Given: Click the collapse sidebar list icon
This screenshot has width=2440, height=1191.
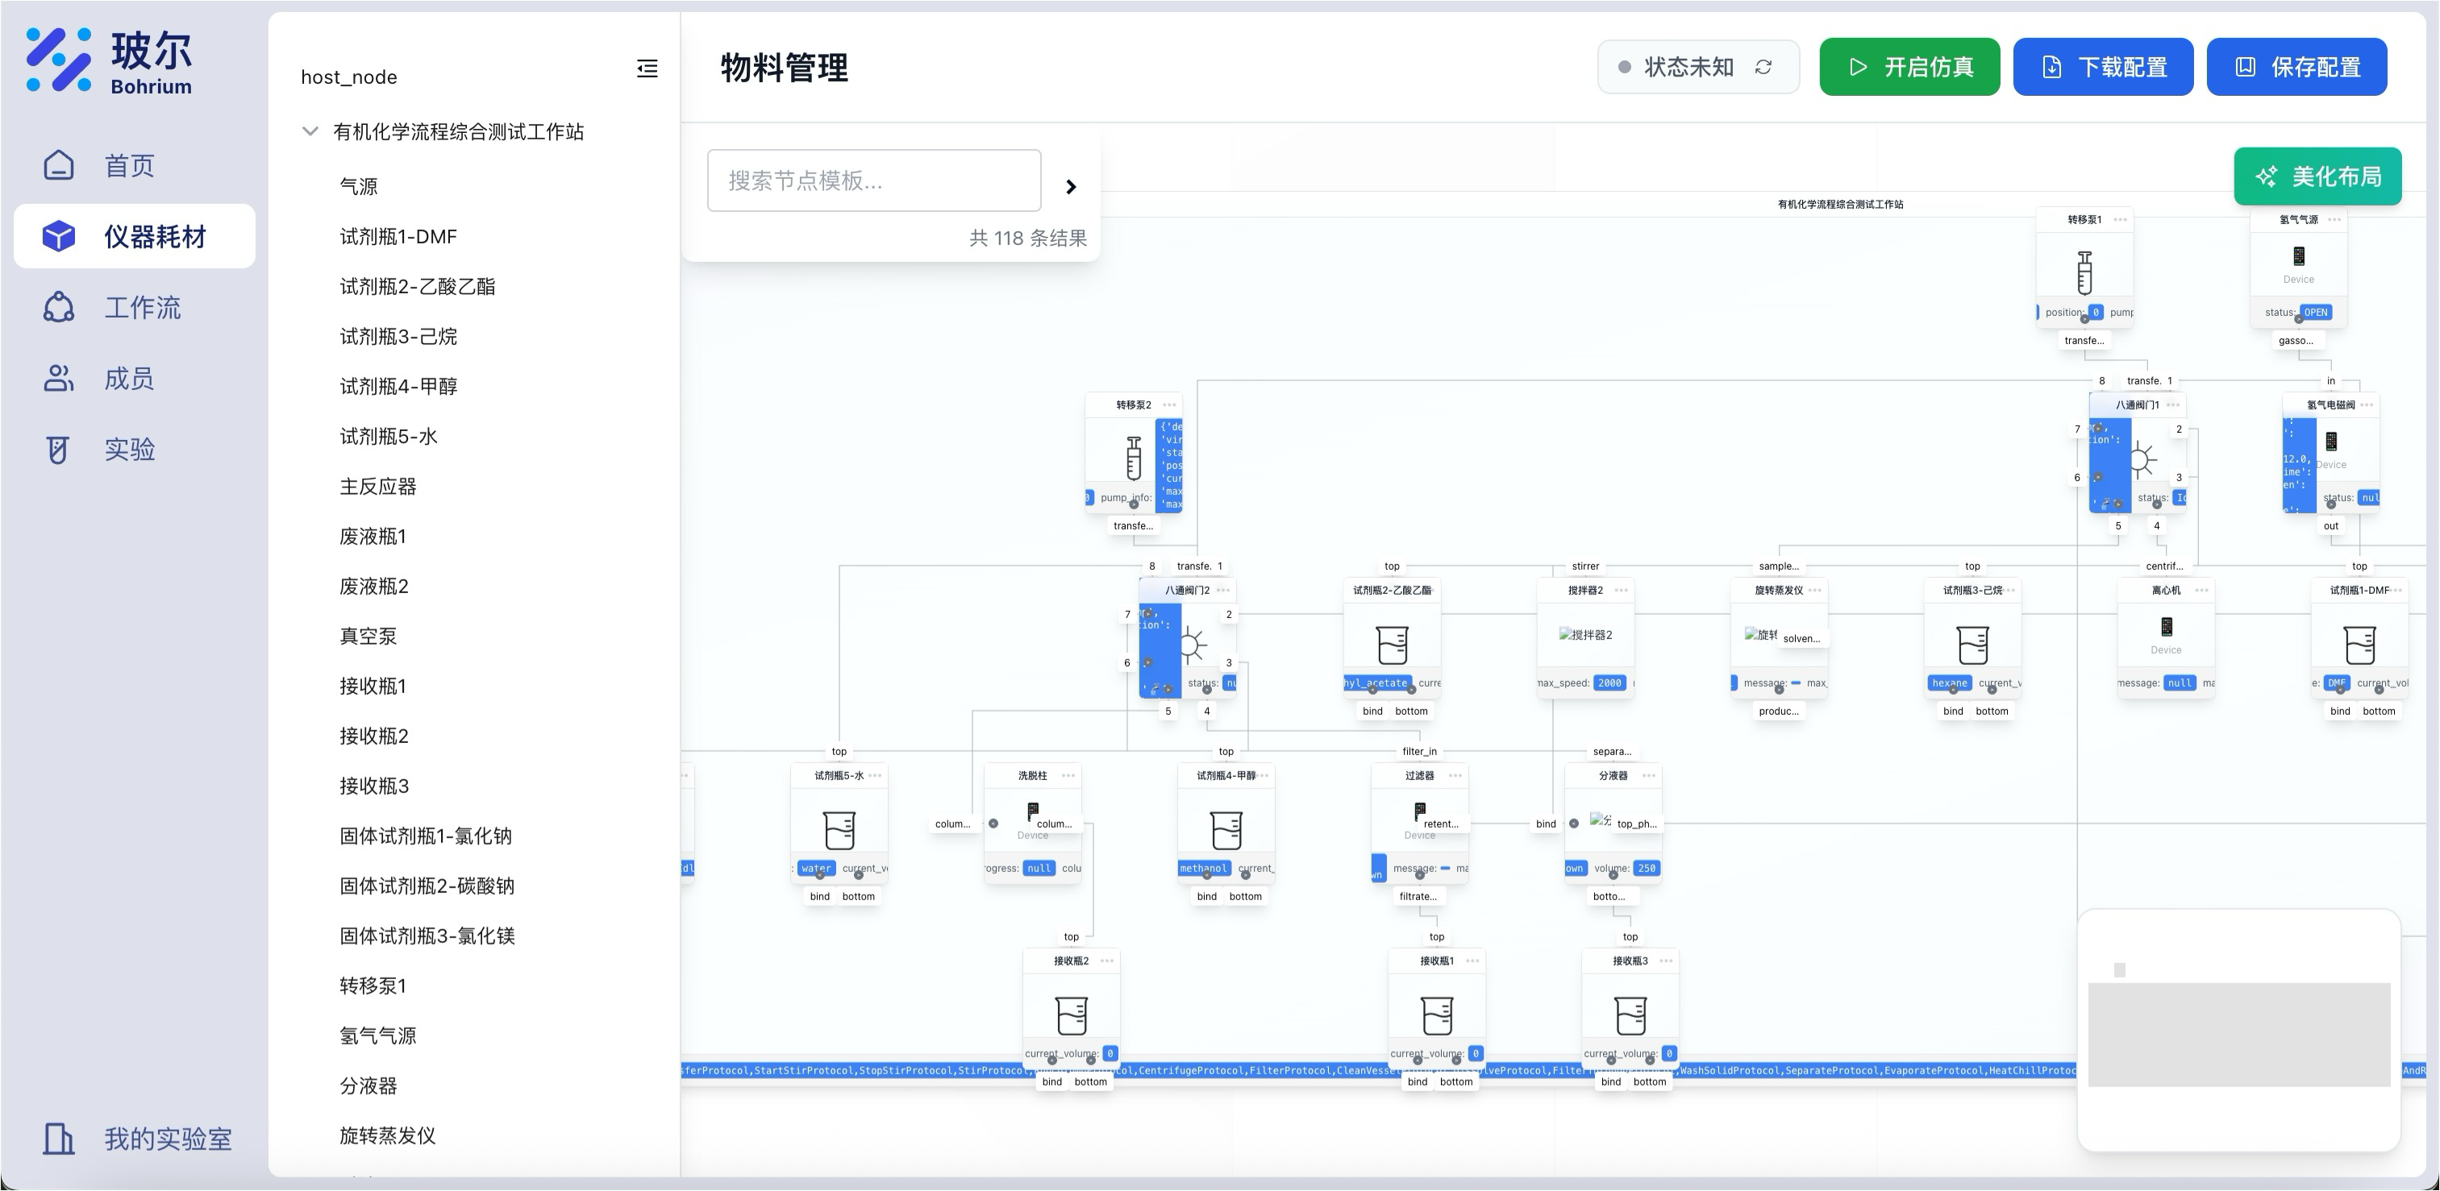Looking at the screenshot, I should coord(647,68).
